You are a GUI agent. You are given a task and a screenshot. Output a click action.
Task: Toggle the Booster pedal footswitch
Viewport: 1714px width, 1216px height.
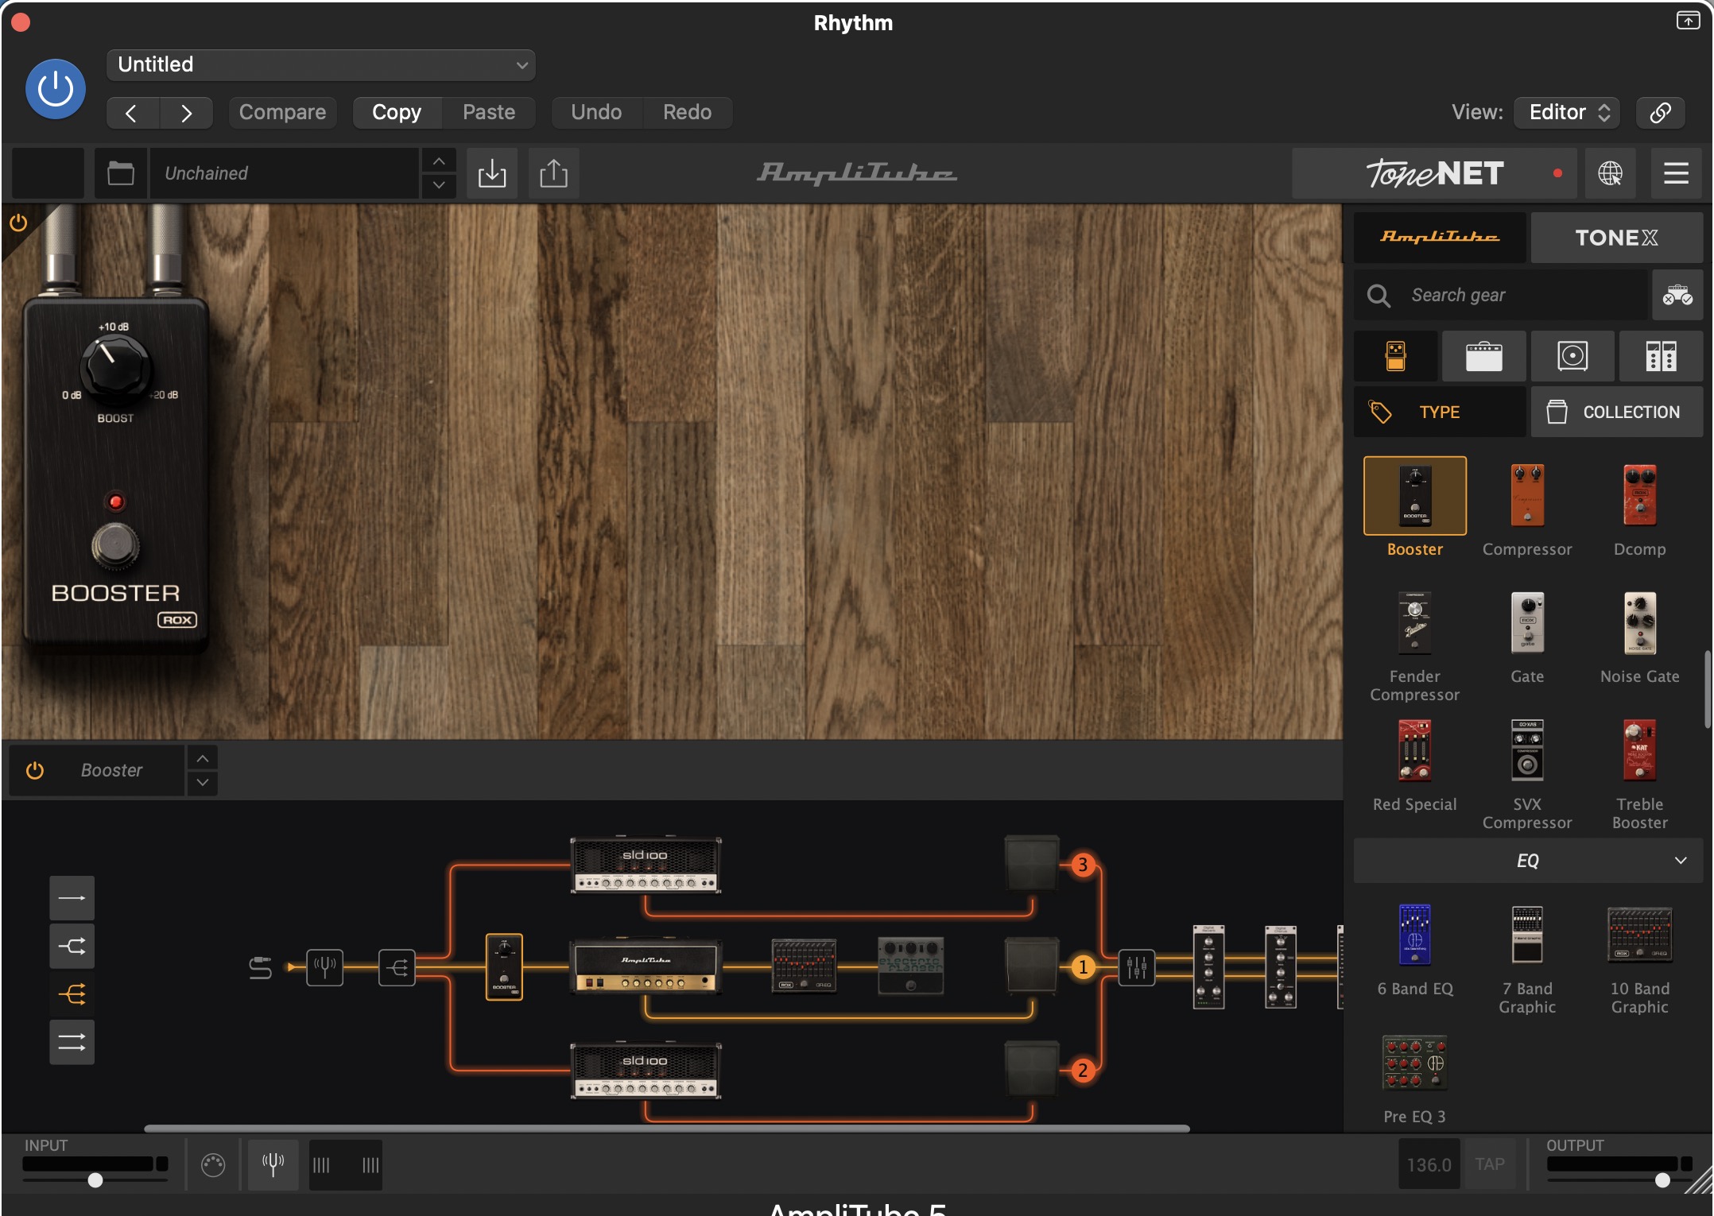click(x=115, y=546)
